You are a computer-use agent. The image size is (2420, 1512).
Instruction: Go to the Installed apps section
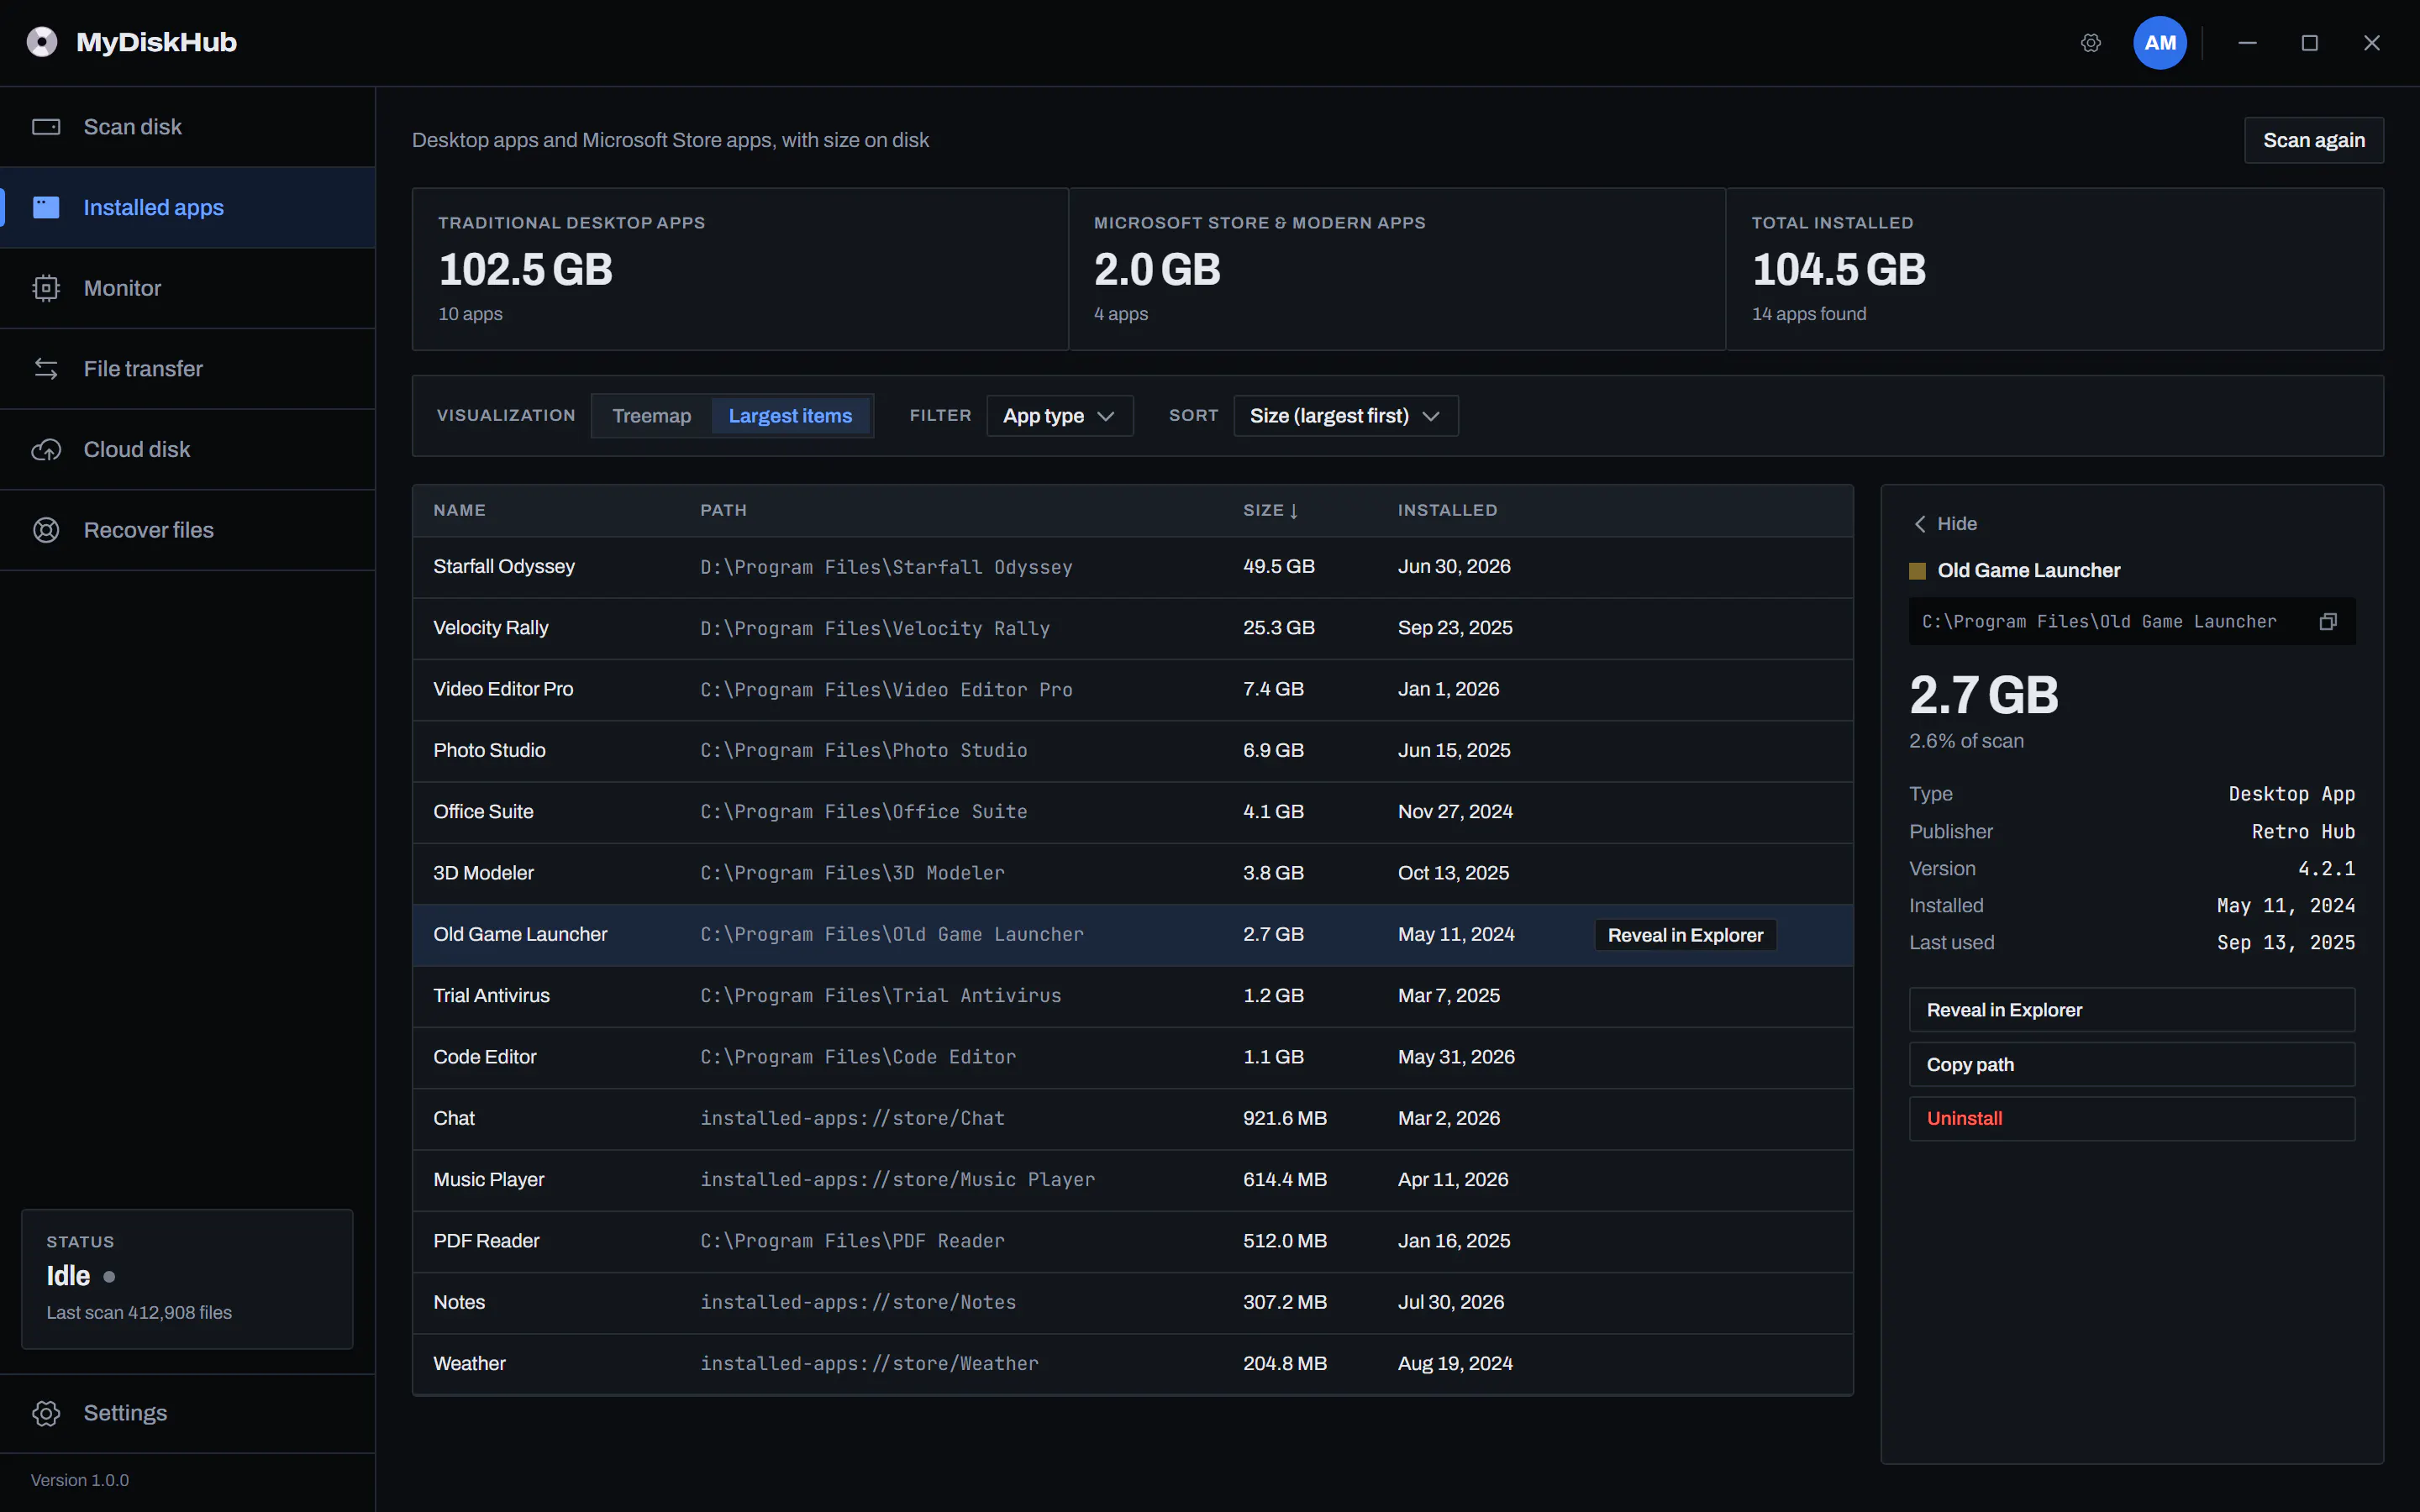coord(188,208)
